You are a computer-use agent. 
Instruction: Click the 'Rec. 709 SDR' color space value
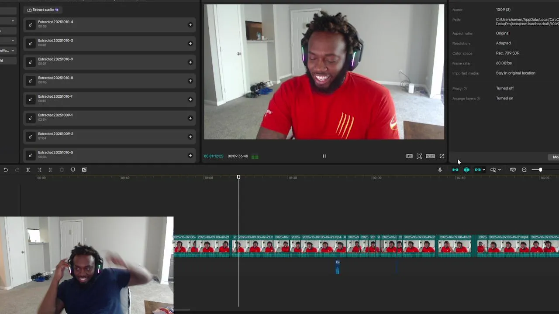(507, 53)
